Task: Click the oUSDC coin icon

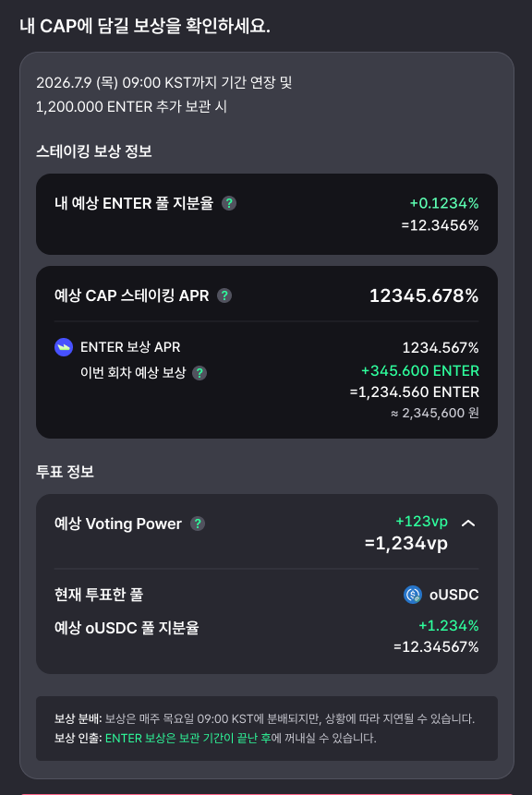Action: [x=413, y=595]
